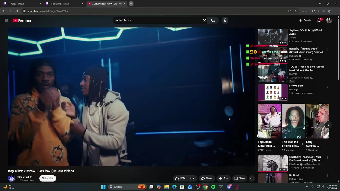Open the Google Lens search icon in toolbar
Viewport: 340px width, 191px height.
[x=314, y=11]
